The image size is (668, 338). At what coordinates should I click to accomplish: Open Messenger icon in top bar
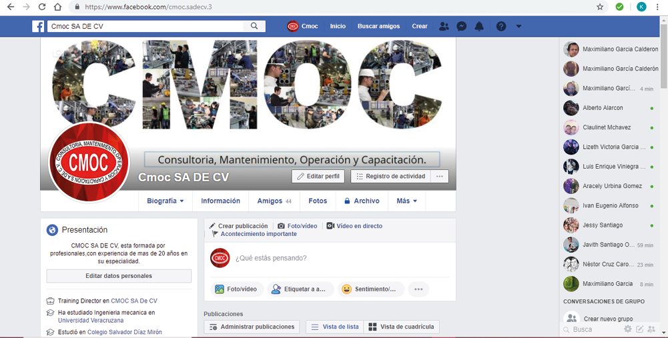click(461, 27)
